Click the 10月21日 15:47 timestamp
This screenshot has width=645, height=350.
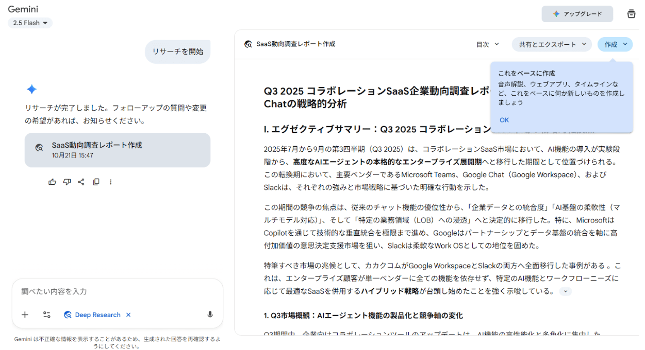tap(72, 155)
